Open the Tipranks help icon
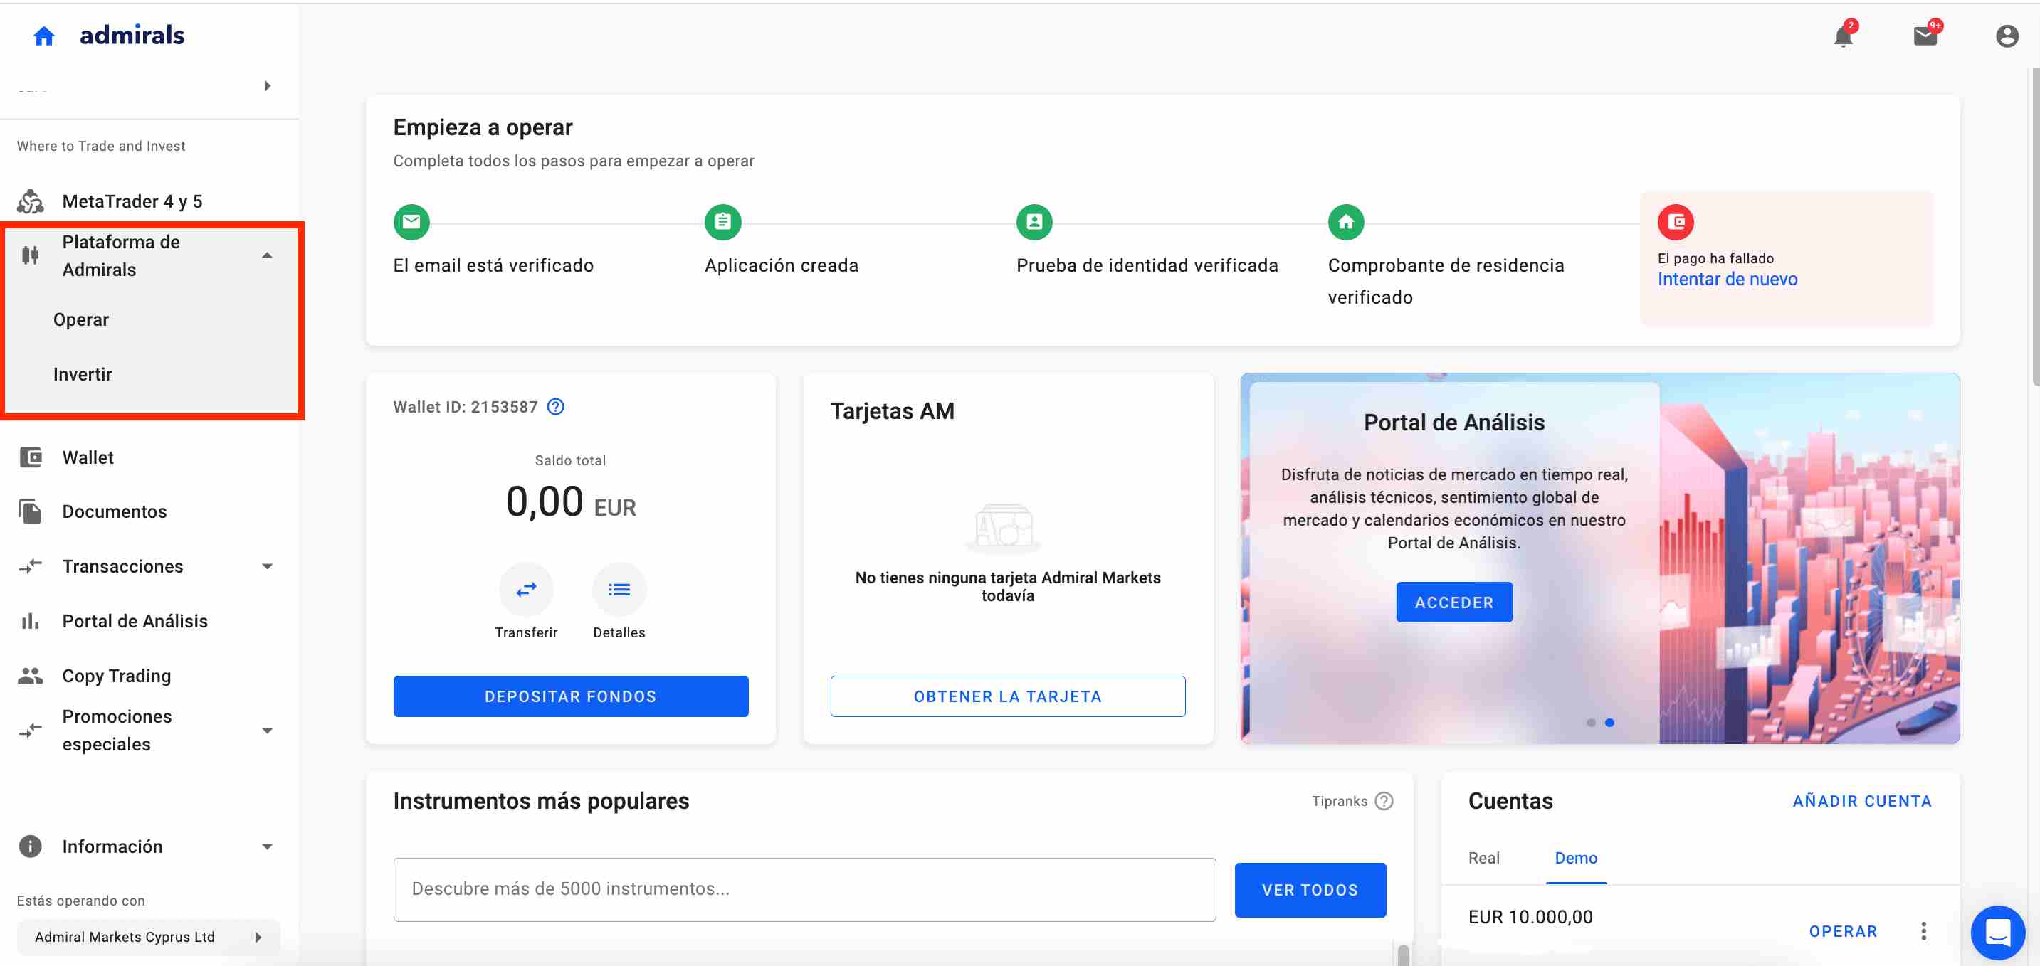Image resolution: width=2040 pixels, height=966 pixels. pyautogui.click(x=1384, y=802)
